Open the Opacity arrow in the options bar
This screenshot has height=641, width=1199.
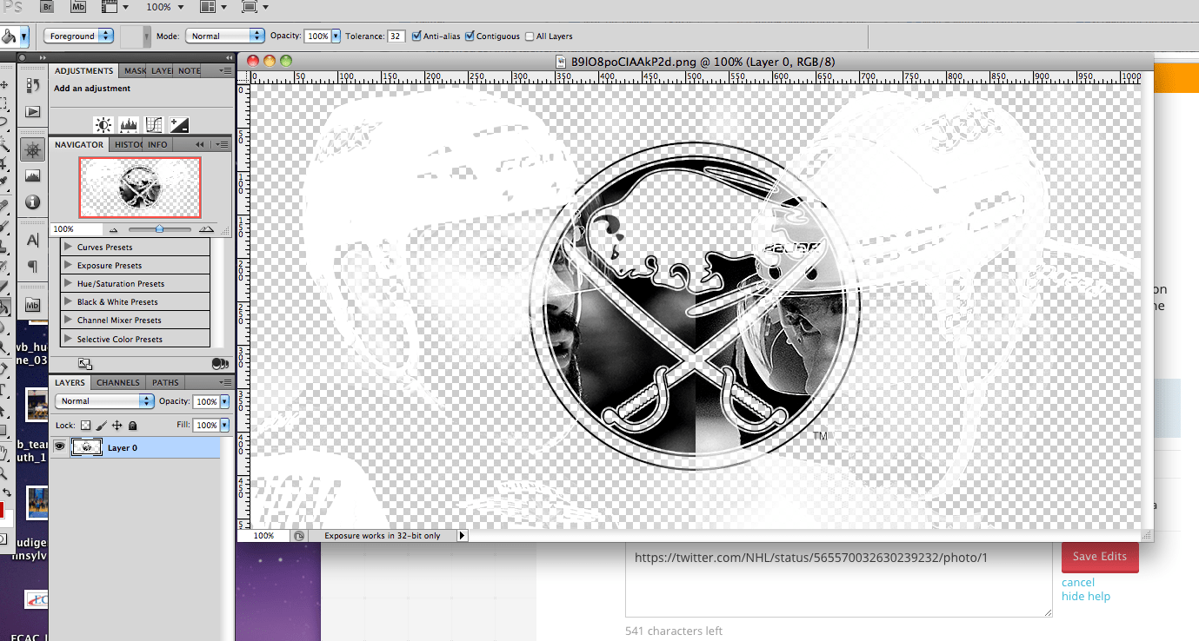tap(336, 36)
